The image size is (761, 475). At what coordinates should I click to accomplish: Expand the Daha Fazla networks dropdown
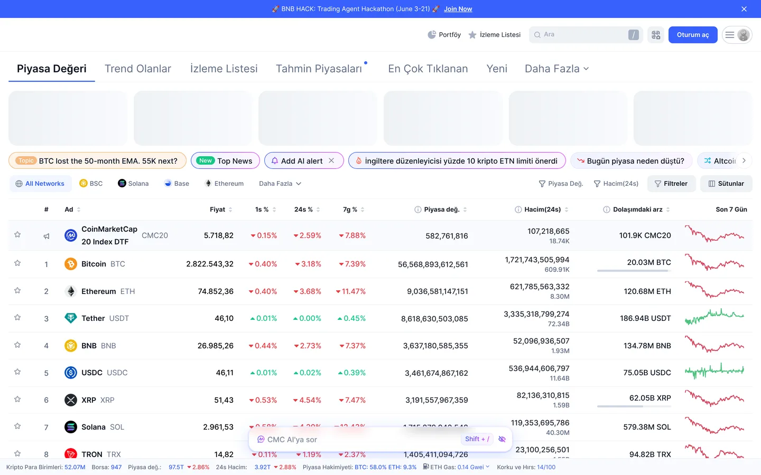click(280, 184)
